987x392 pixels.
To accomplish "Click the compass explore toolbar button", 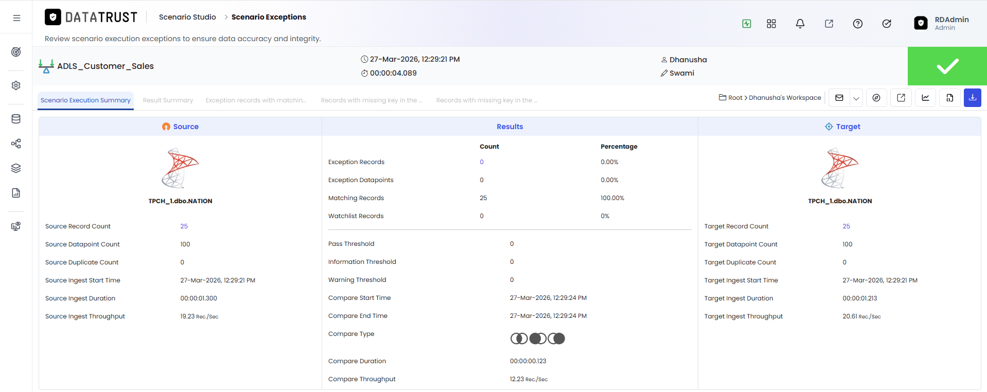I will point(876,98).
